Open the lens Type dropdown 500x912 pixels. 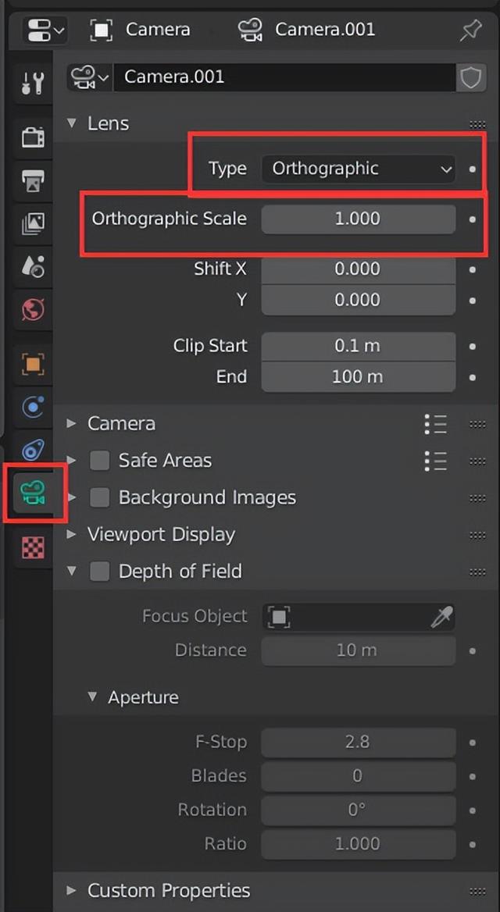(x=358, y=169)
